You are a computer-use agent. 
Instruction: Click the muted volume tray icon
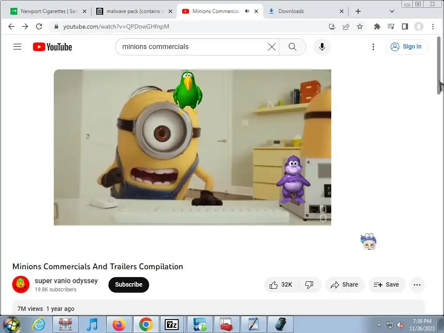(x=400, y=325)
